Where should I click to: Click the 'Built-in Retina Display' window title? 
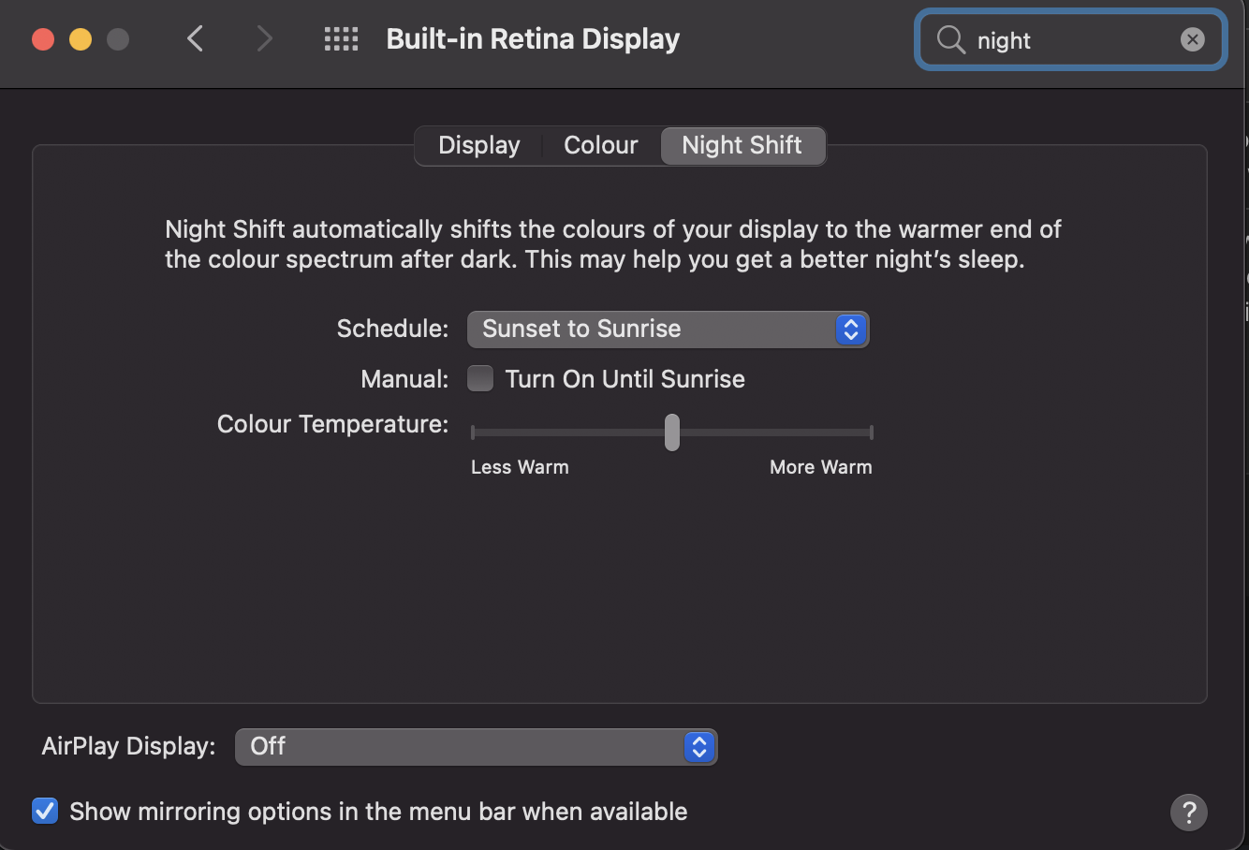pos(533,39)
